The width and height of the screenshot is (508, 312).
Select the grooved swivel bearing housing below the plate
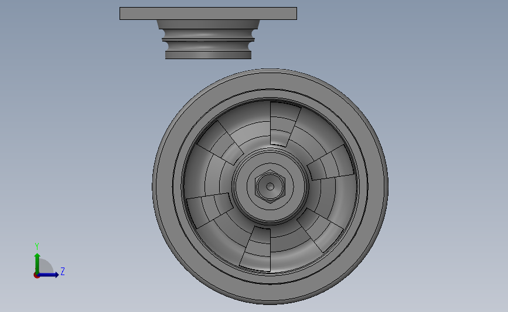tap(208, 39)
